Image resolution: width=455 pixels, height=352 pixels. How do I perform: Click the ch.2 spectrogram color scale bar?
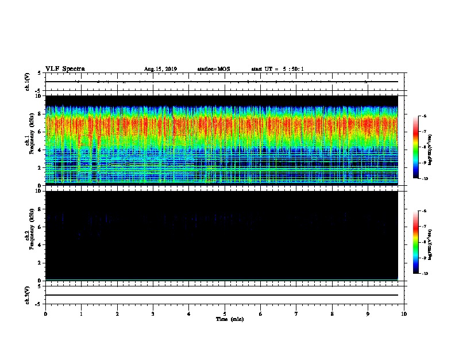[x=416, y=242]
